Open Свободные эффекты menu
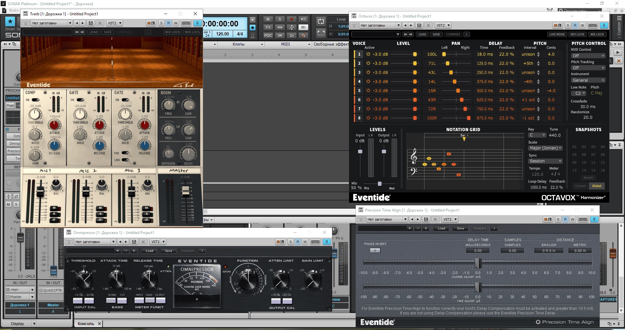This screenshot has width=625, height=330. (330, 44)
